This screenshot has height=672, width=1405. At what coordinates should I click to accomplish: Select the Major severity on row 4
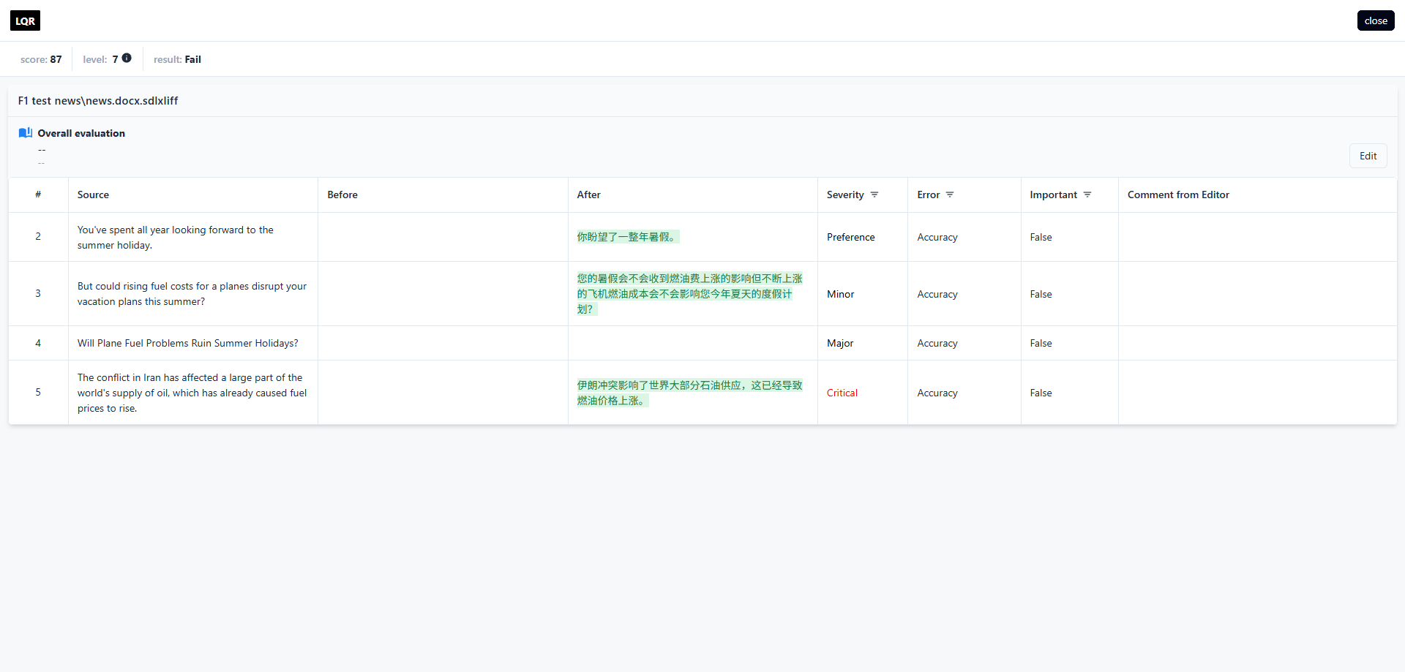[x=840, y=343]
